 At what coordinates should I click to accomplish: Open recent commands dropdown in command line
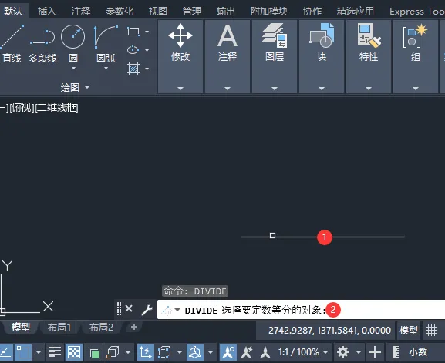pos(177,310)
